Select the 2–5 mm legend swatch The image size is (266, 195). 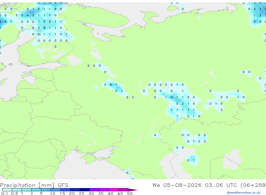(36, 190)
